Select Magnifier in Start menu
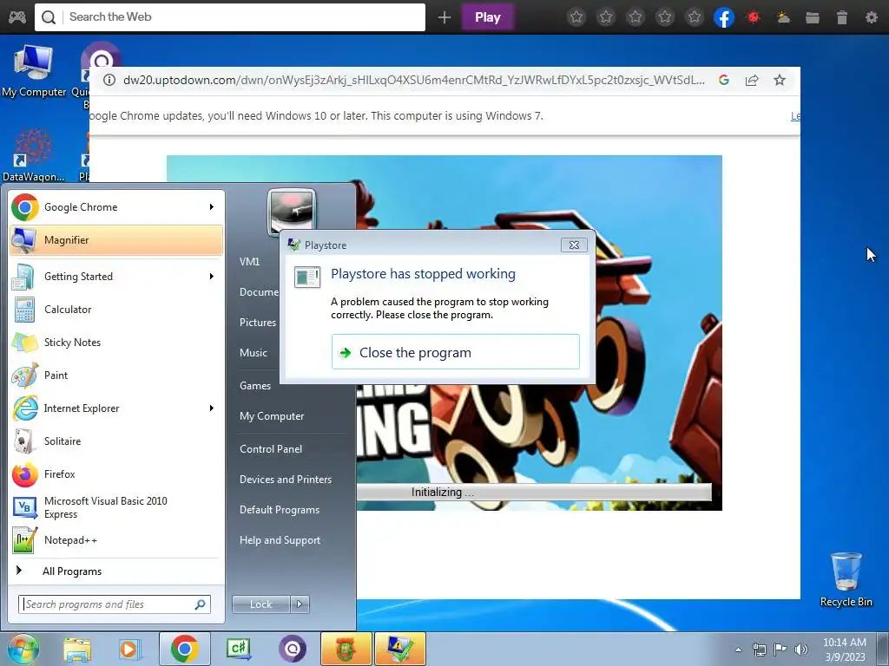Screen dimensions: 889x666 click(x=116, y=240)
